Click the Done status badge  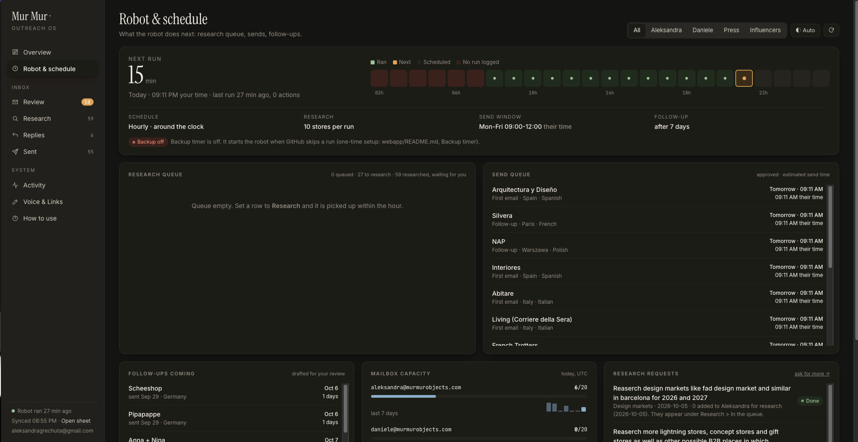(x=810, y=401)
